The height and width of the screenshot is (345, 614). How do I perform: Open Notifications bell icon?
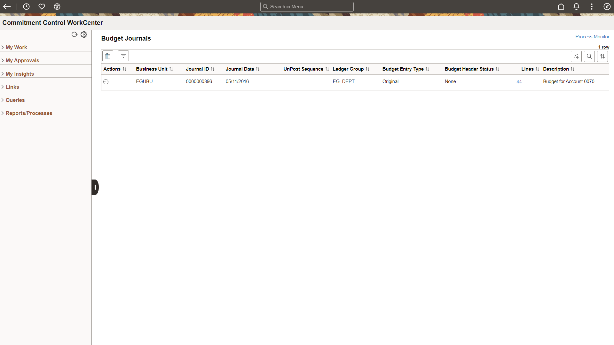point(576,7)
